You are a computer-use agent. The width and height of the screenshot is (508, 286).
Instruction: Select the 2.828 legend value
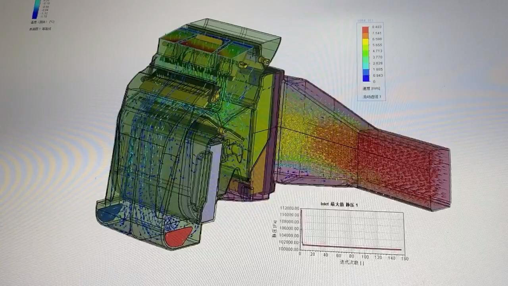pyautogui.click(x=377, y=63)
